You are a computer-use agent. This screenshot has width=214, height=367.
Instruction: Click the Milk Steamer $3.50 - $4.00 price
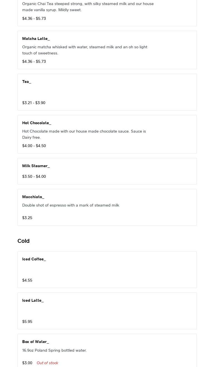[x=34, y=176]
